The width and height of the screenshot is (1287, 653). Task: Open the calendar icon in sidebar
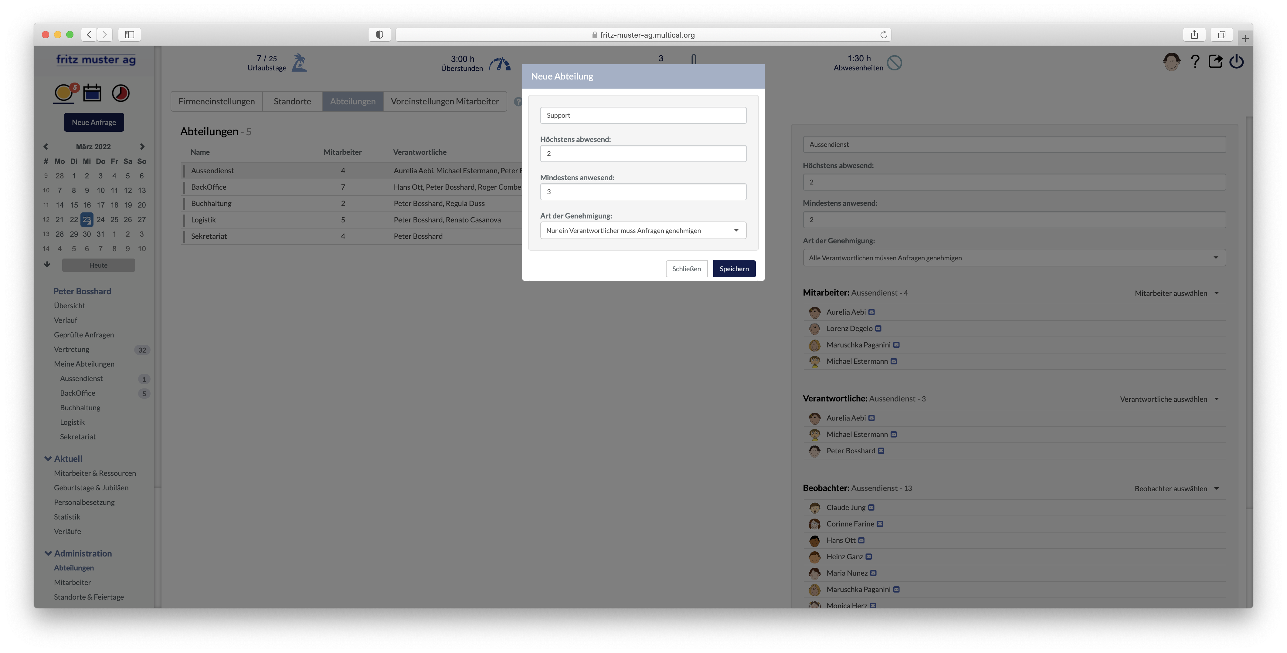[x=92, y=93]
